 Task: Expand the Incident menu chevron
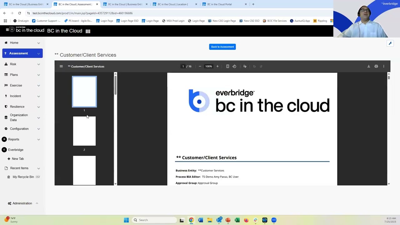(38, 96)
